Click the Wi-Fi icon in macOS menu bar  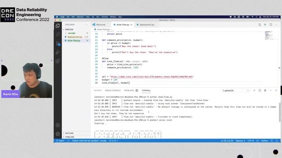click(252, 17)
